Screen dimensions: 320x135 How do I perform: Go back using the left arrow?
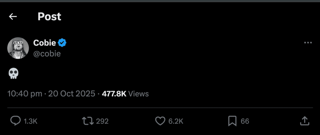point(13,17)
